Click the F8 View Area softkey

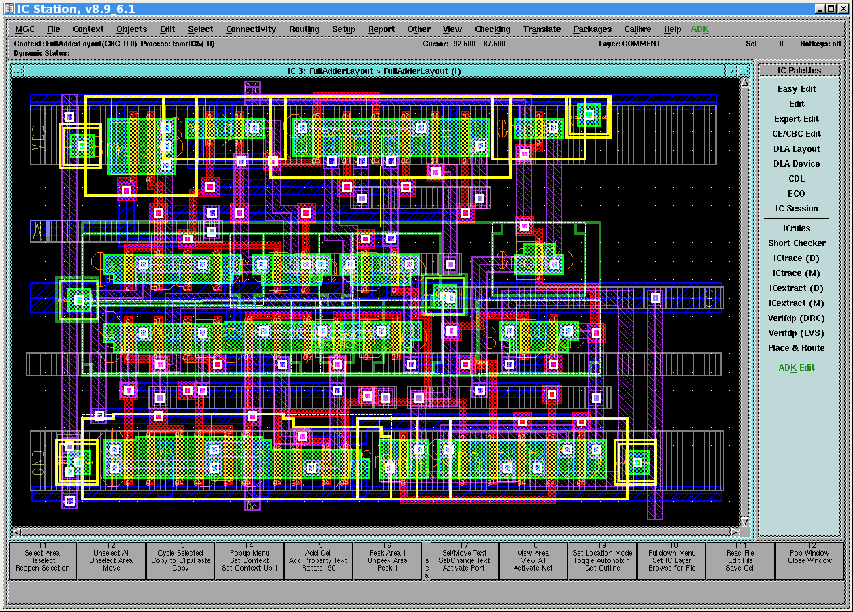click(x=533, y=560)
